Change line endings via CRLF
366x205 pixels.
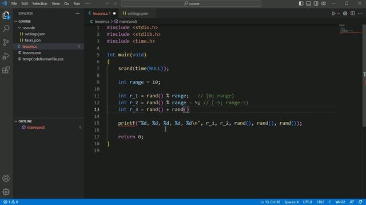(320, 202)
